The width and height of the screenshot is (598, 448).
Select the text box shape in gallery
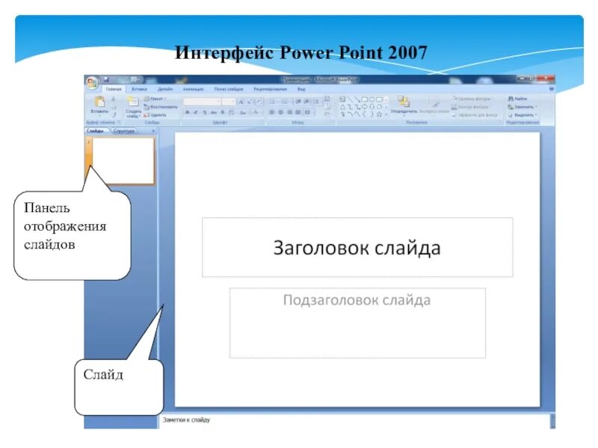tap(342, 99)
